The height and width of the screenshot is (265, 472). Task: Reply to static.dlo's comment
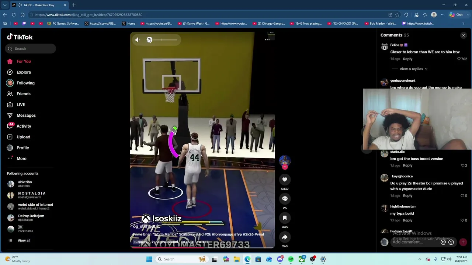point(407,166)
